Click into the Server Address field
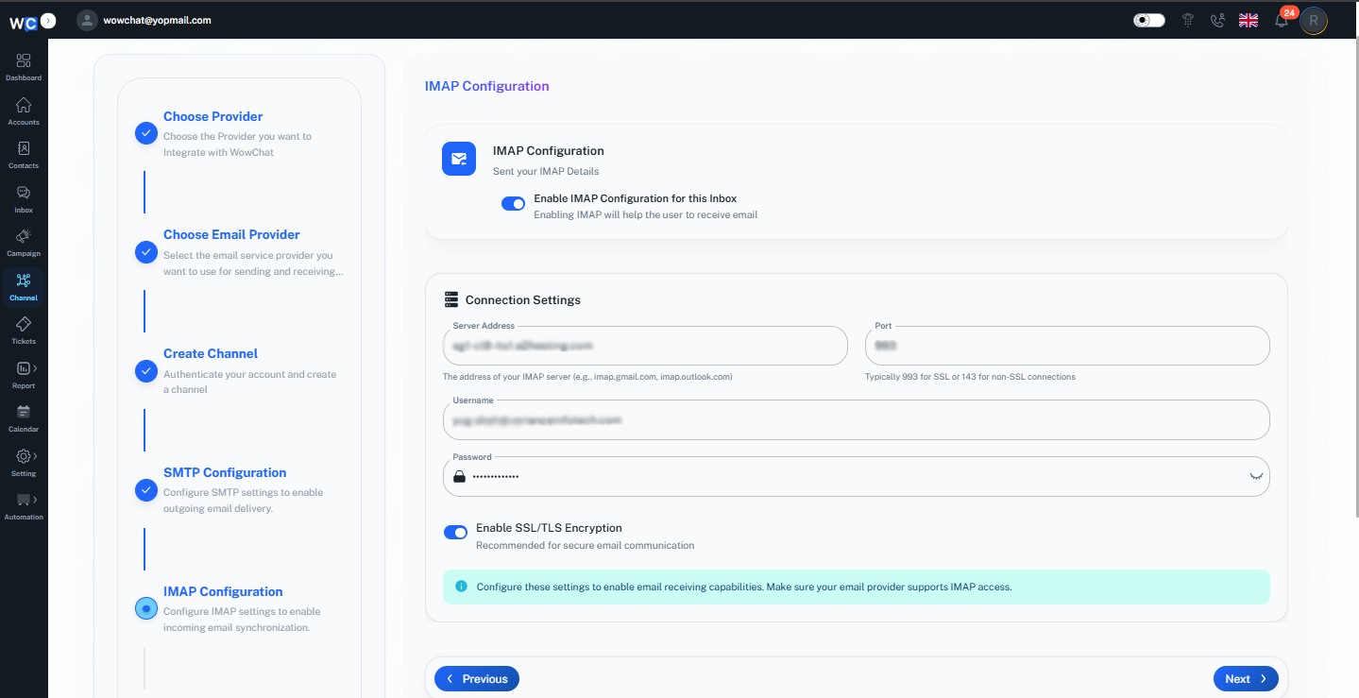The image size is (1359, 698). point(645,346)
